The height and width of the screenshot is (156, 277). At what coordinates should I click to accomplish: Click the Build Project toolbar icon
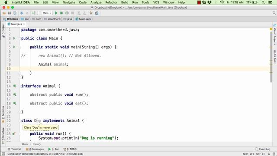point(34,13)
